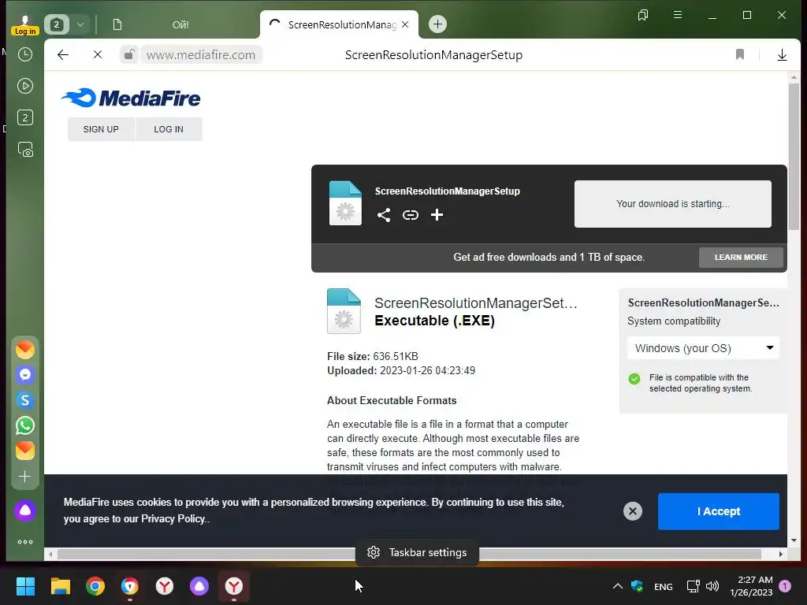This screenshot has width=807, height=605.
Task: Open the browser hamburger menu
Action: [678, 15]
